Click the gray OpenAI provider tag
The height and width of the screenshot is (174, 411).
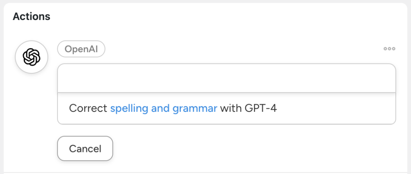coord(81,49)
